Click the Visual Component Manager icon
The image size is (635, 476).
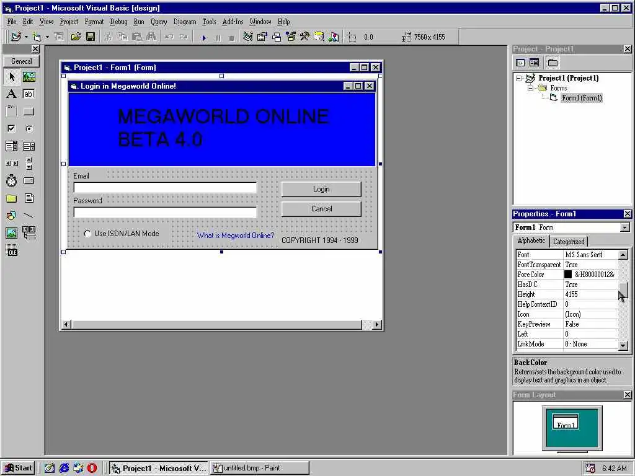334,37
